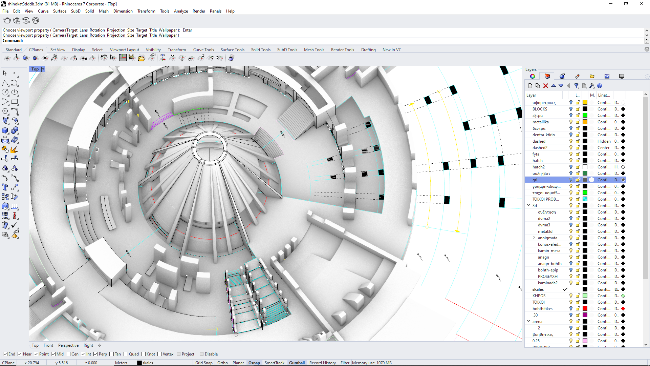Click cyan color swatch of TOIXOI PROB layer

[585, 199]
